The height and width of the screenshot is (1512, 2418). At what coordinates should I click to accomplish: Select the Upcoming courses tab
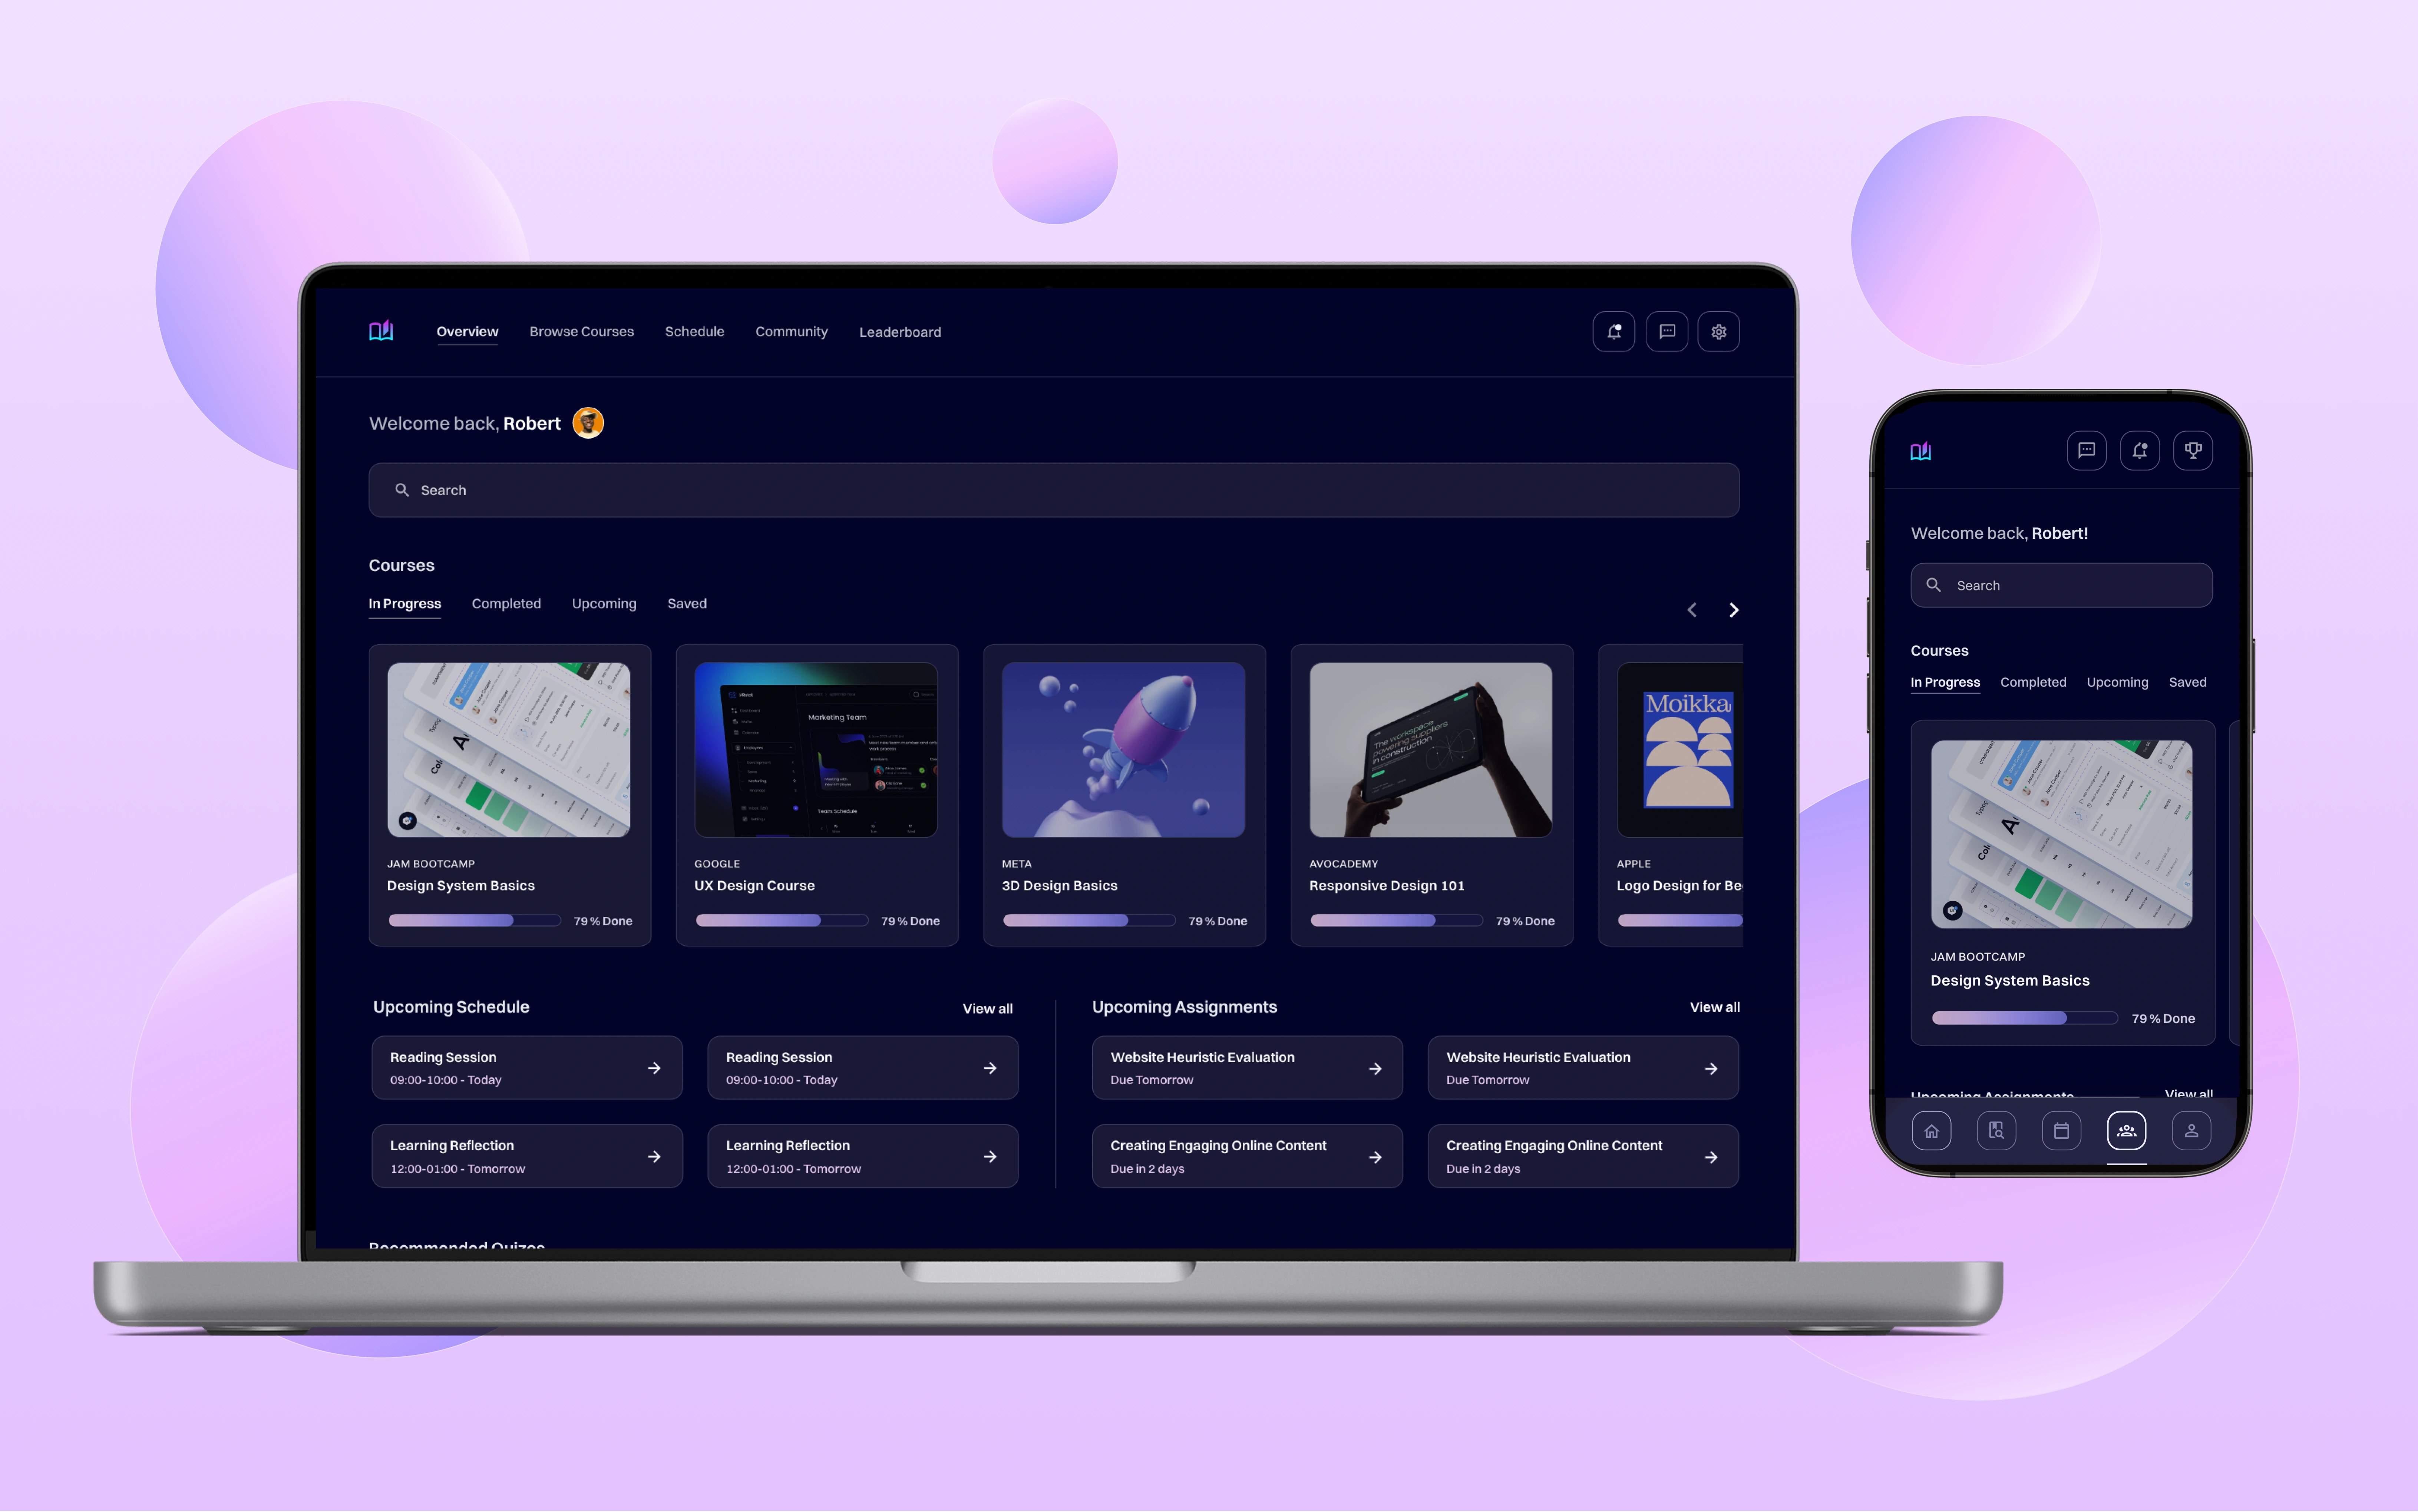point(603,603)
